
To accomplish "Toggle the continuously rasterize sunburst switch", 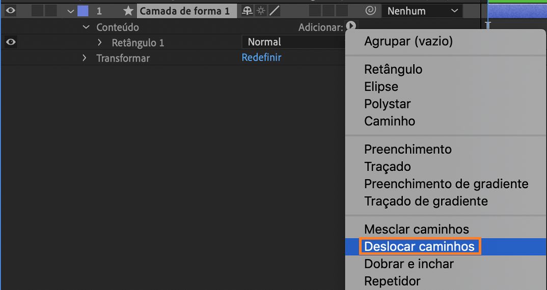I will 261,11.
